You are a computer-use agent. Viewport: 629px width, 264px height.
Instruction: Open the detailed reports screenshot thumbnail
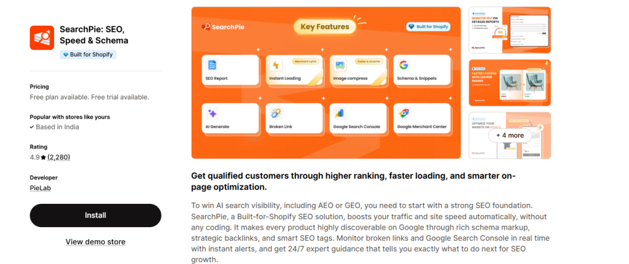click(x=509, y=30)
